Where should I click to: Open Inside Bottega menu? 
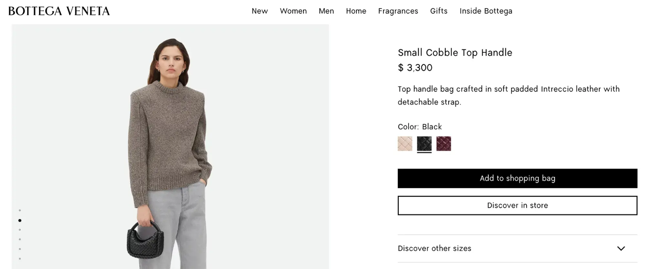[x=486, y=11]
